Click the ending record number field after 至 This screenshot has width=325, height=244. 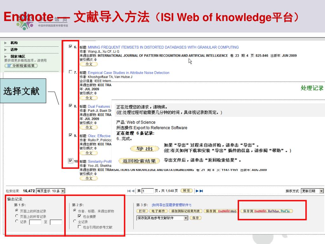tap(56, 222)
